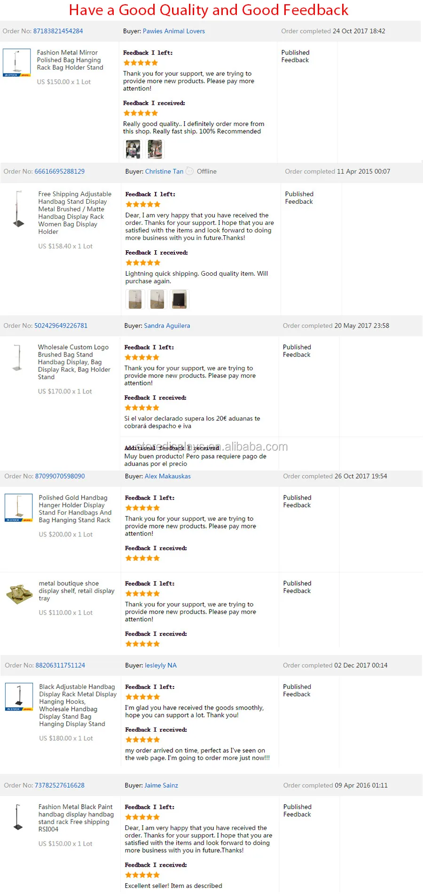
Task: Click the offline chat icon beside Christine Tan
Action: pos(189,171)
